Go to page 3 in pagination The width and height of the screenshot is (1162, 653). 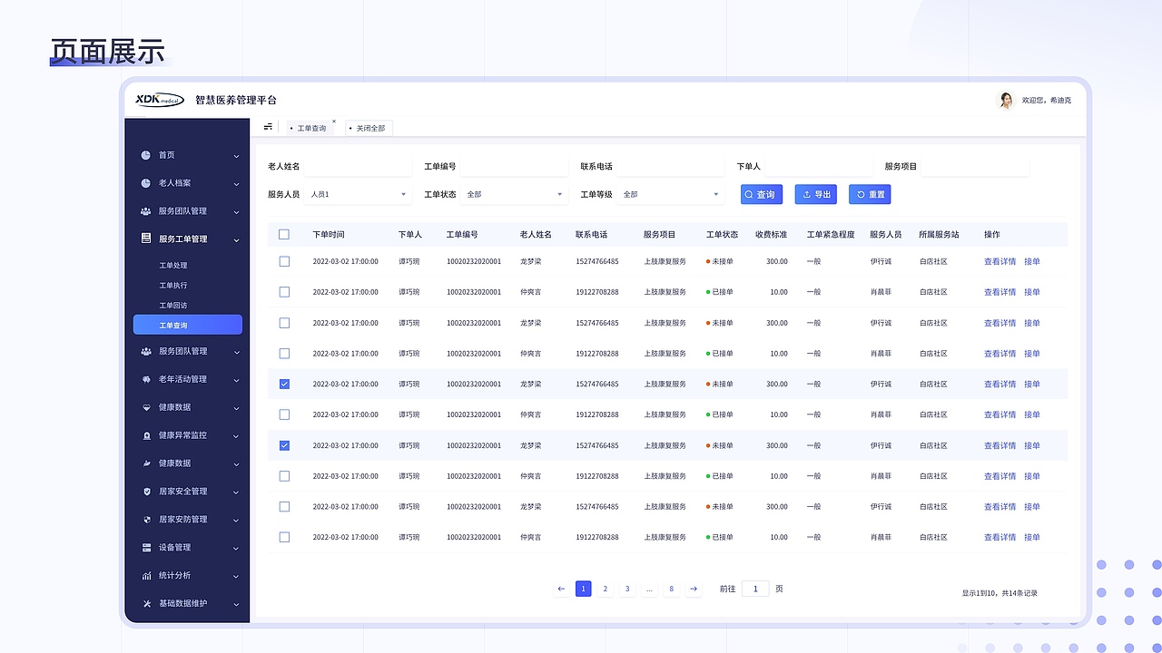(x=627, y=589)
